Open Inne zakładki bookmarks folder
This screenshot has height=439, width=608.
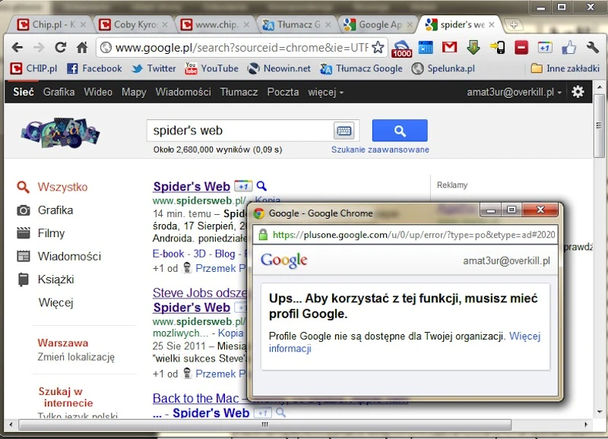click(565, 68)
